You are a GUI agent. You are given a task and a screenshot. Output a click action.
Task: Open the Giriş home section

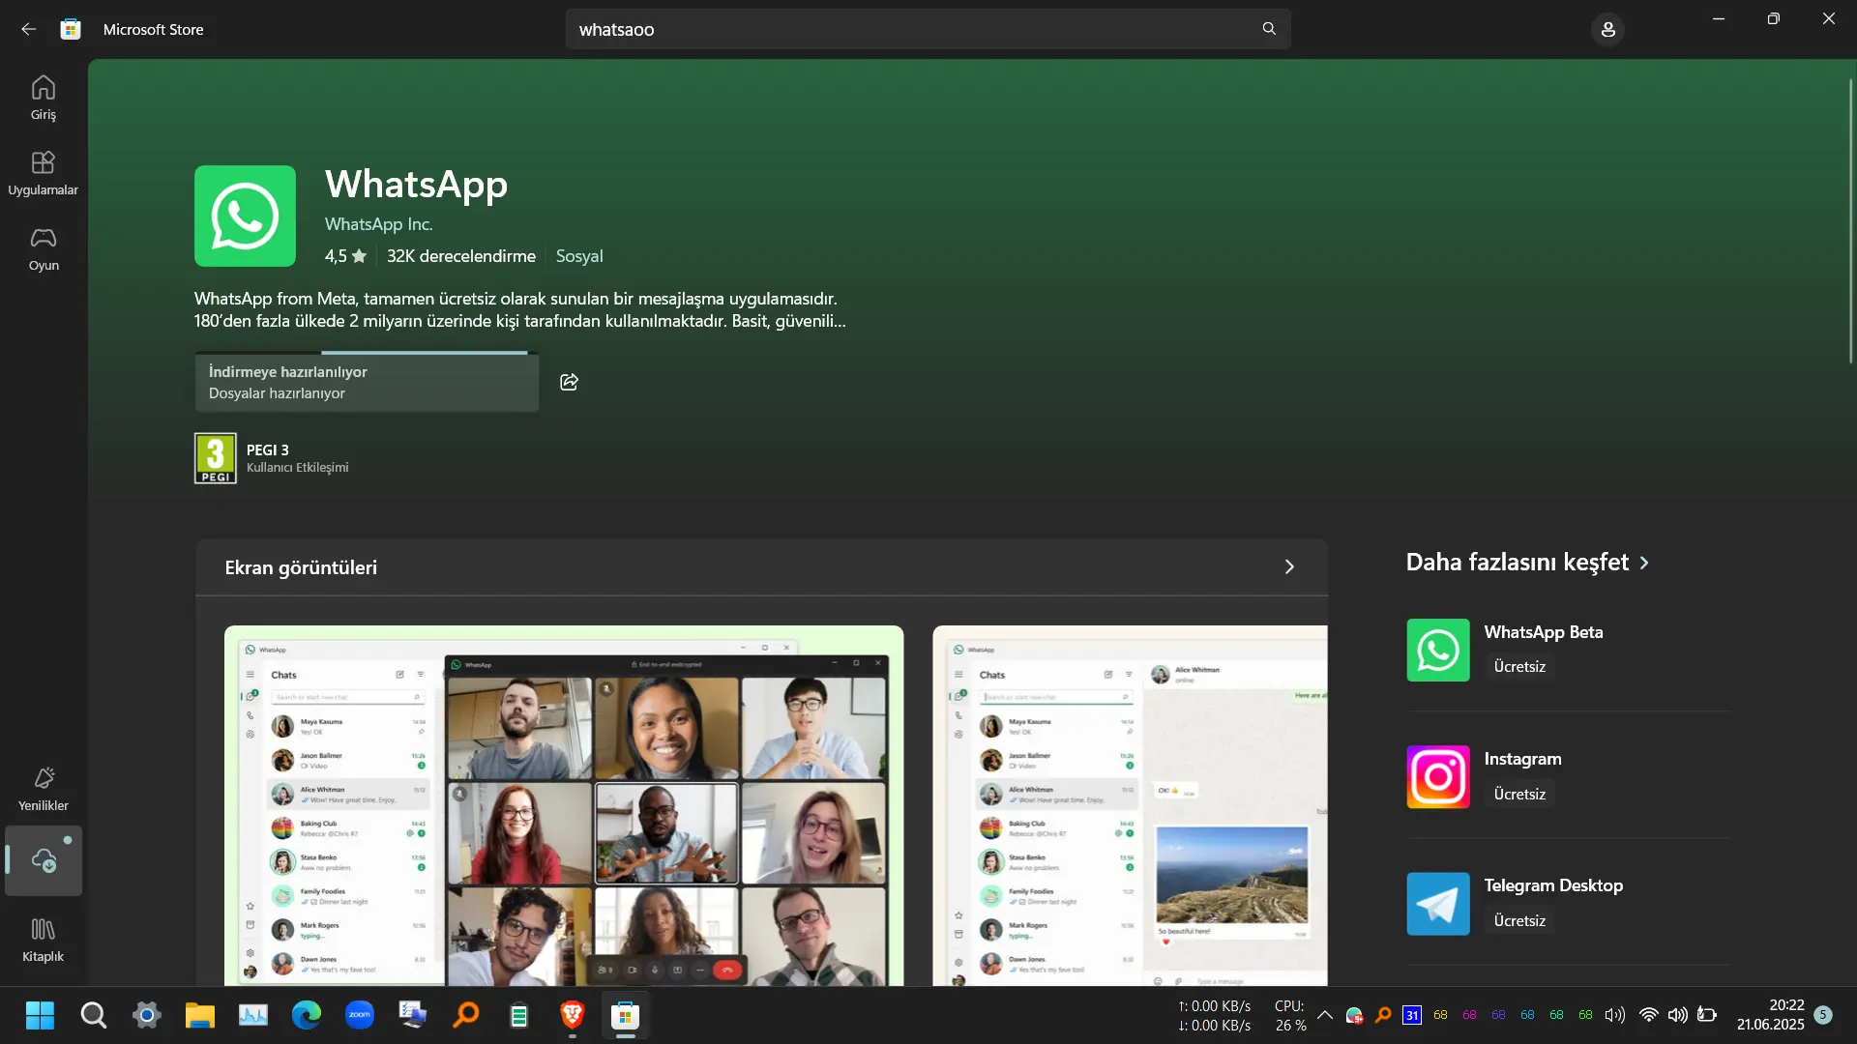[44, 98]
